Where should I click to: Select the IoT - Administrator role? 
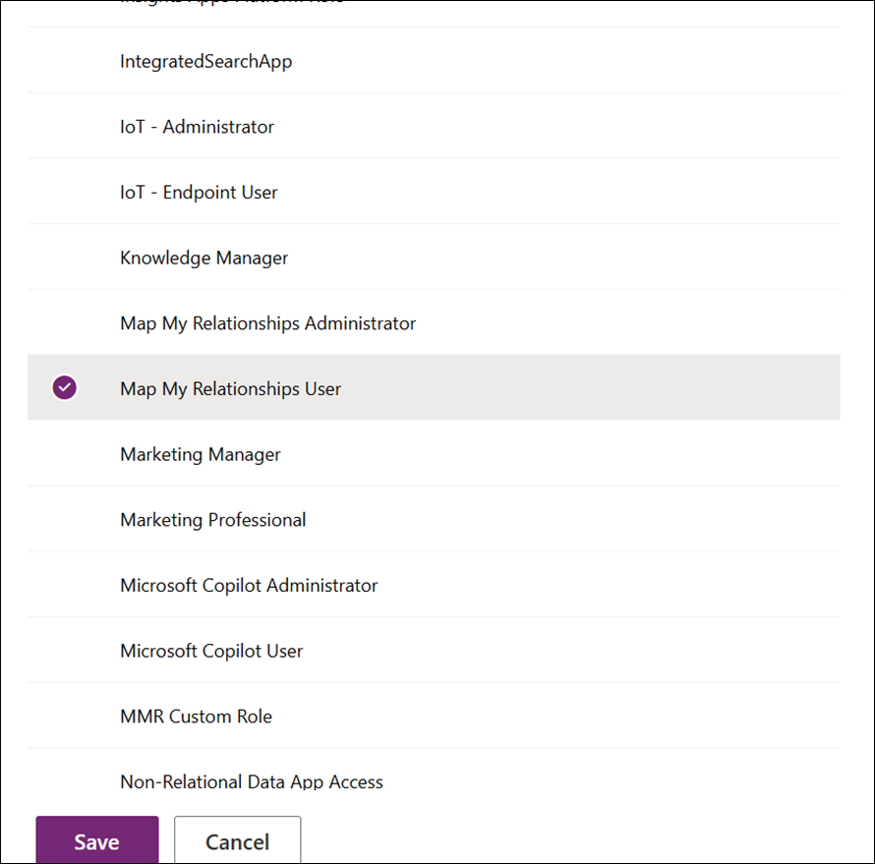(197, 127)
